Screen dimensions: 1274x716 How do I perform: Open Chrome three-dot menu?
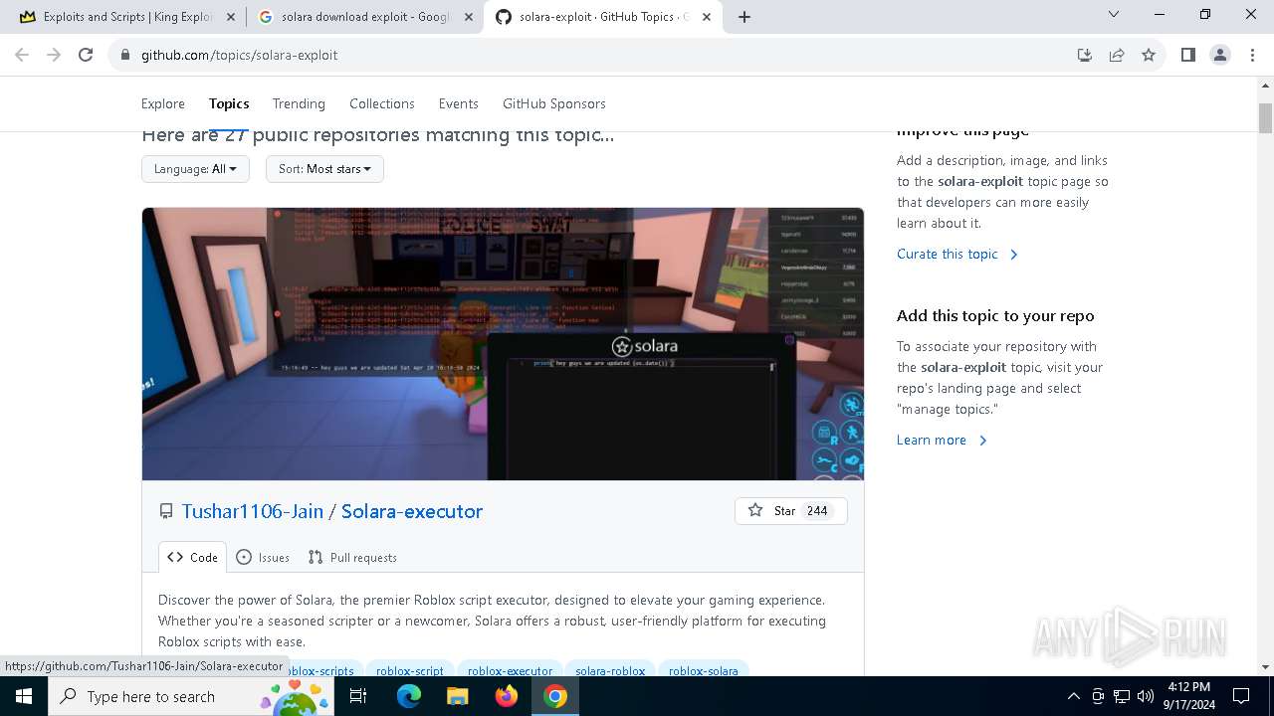[1252, 55]
